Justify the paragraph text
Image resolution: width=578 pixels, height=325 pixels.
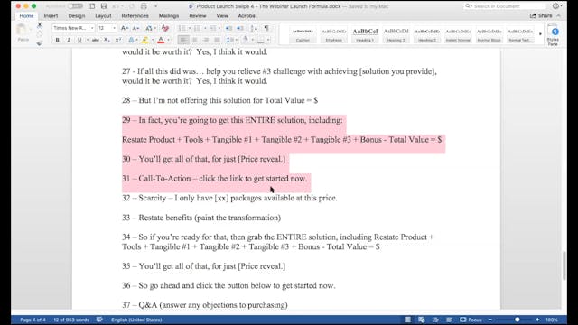pos(217,40)
